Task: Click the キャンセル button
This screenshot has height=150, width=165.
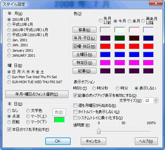Action: (x=93, y=141)
